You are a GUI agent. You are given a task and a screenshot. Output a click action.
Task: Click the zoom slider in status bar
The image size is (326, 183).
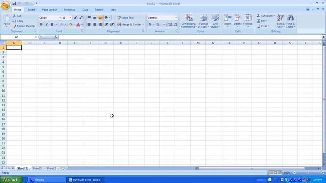coord(309,173)
